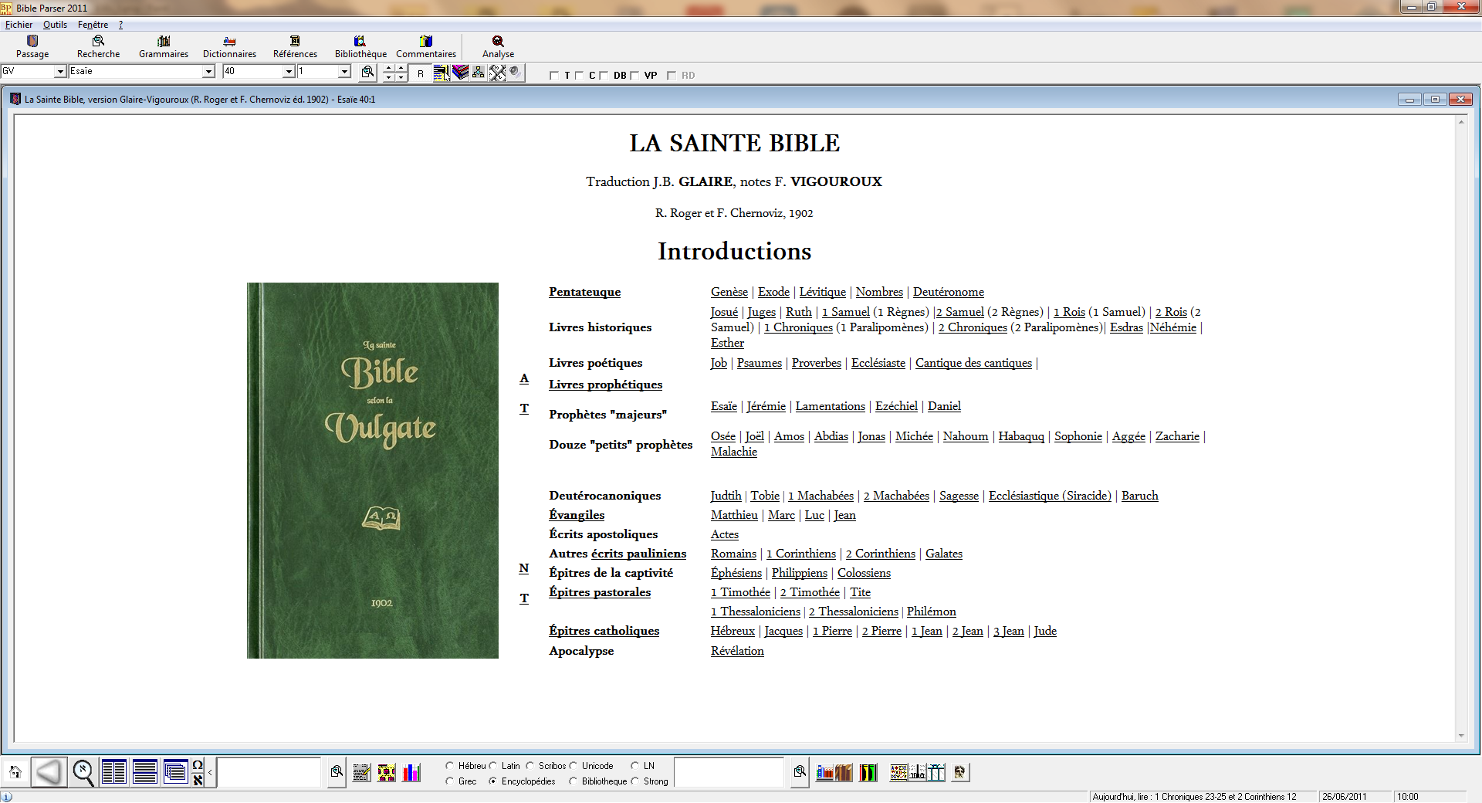This screenshot has width=1482, height=803.
Task: Open the Genèse introduction link
Action: pos(729,292)
